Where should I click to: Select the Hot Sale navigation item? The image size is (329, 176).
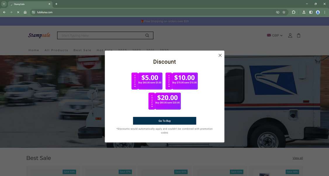(104, 50)
